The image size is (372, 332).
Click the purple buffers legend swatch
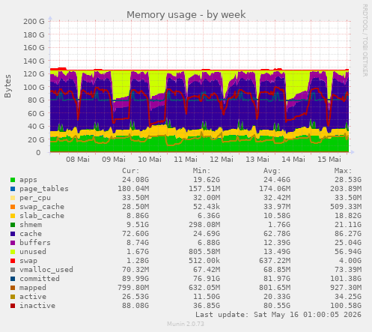(x=13, y=243)
